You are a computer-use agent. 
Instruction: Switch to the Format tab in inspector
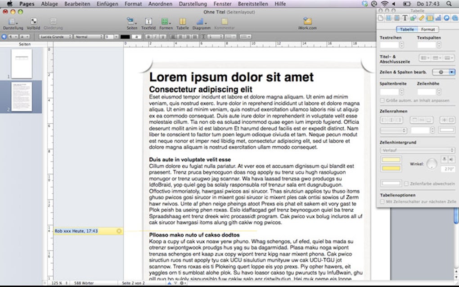(x=427, y=30)
